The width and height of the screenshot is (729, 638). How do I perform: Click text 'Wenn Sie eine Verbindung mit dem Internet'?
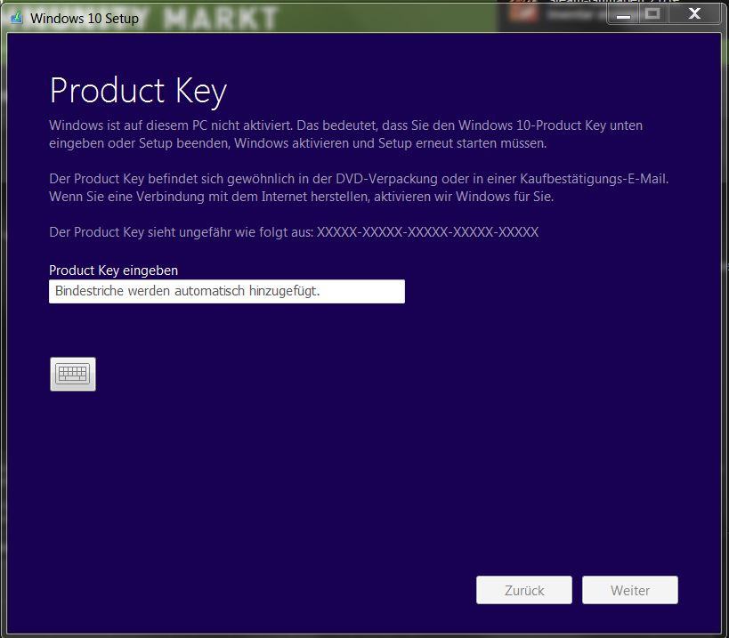[179, 197]
